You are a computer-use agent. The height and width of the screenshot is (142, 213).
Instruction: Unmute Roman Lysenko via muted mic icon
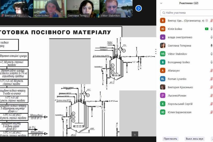point(211,79)
